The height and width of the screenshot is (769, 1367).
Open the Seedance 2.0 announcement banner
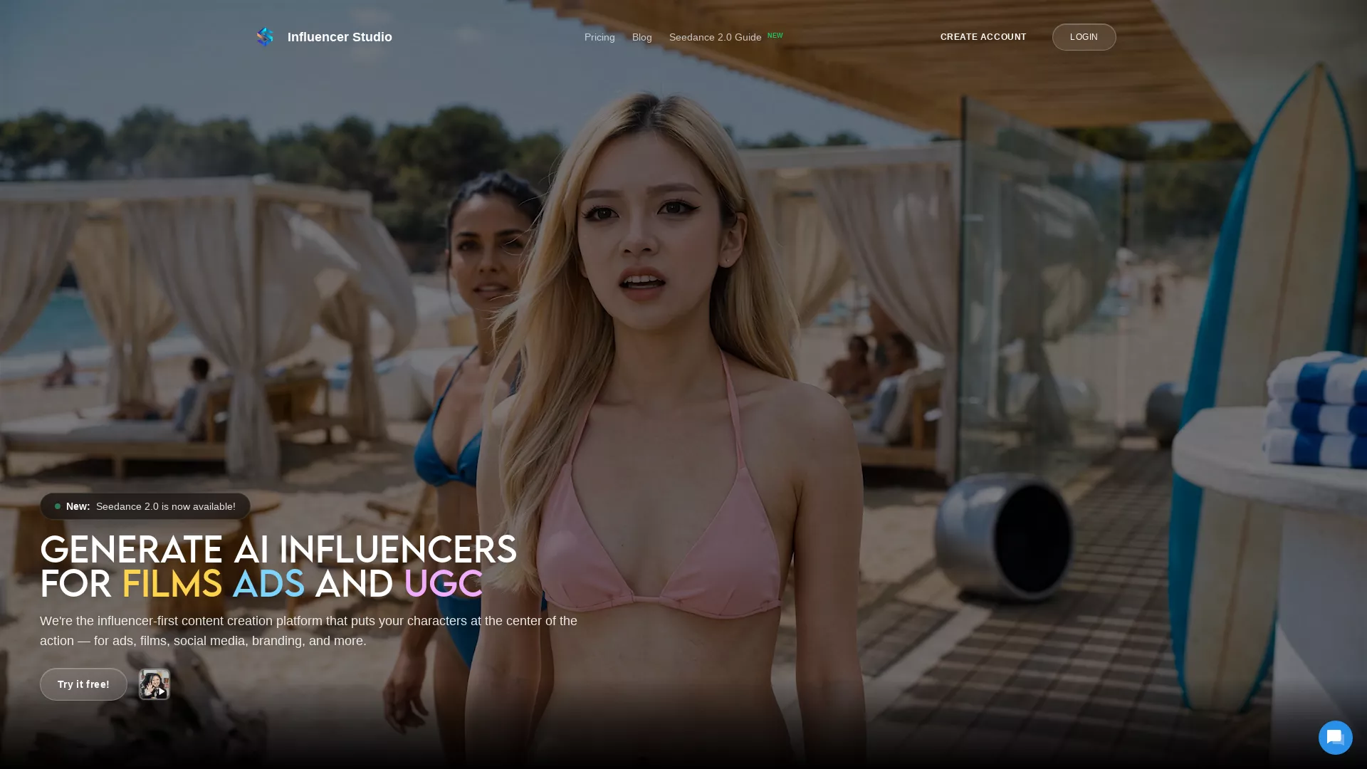pyautogui.click(x=145, y=506)
